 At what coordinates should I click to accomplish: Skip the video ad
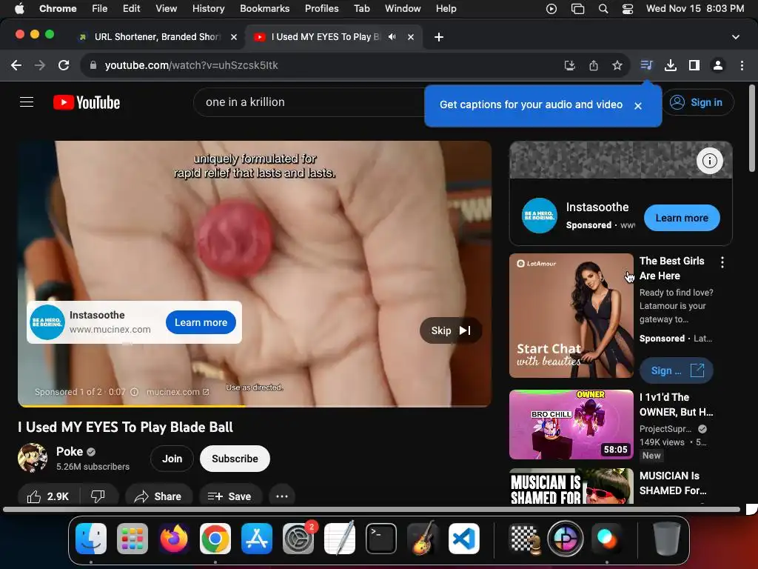pos(451,330)
